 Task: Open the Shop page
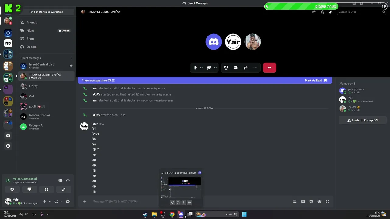coord(46,39)
